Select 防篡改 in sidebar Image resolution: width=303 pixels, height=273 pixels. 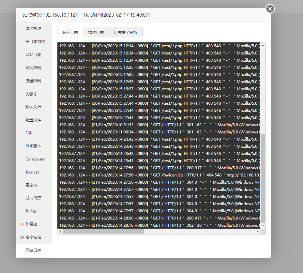click(x=32, y=224)
